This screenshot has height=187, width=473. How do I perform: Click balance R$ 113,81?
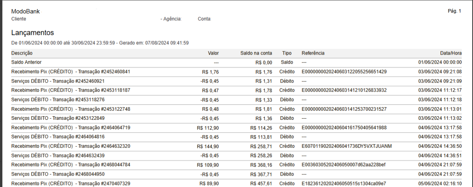point(261,137)
